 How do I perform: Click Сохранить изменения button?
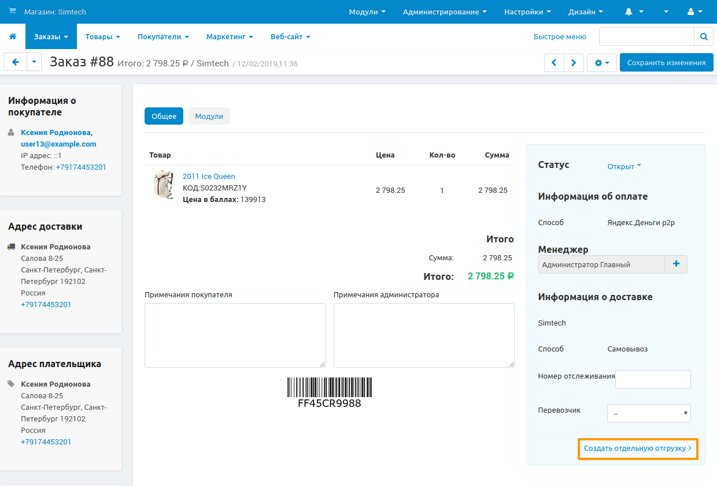coord(666,63)
